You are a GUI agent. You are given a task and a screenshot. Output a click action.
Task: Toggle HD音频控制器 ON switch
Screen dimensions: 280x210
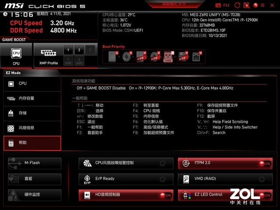coord(165,195)
